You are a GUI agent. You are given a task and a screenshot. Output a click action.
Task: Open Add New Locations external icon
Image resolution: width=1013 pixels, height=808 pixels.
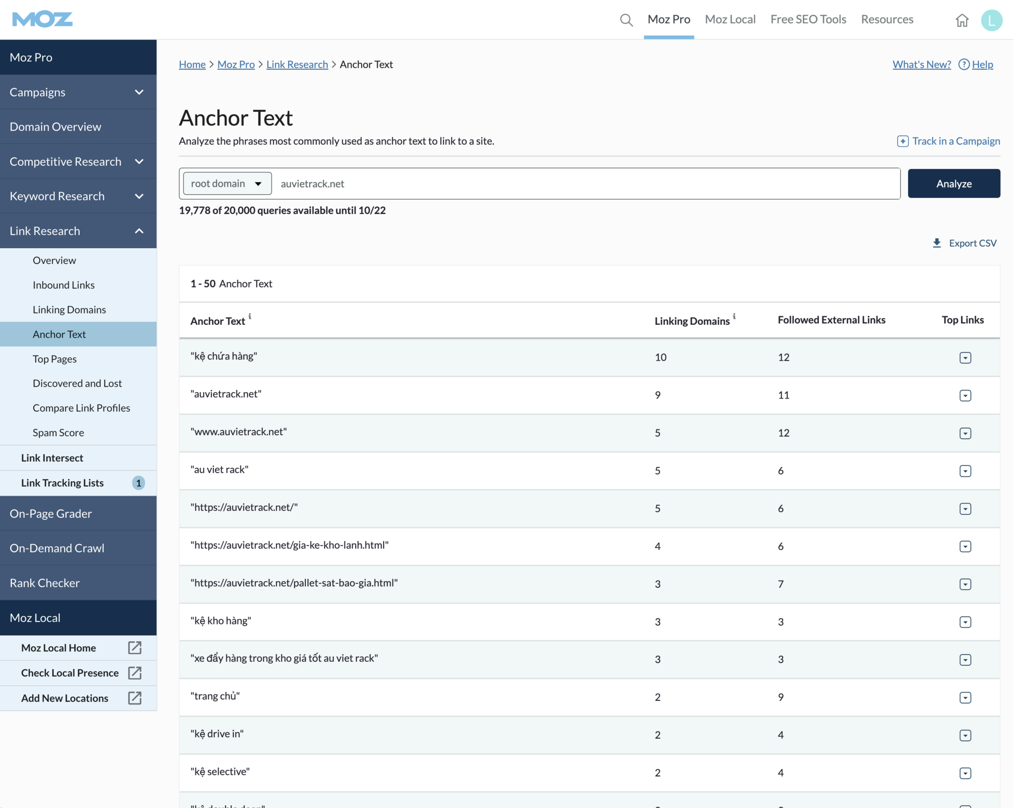[x=135, y=698]
